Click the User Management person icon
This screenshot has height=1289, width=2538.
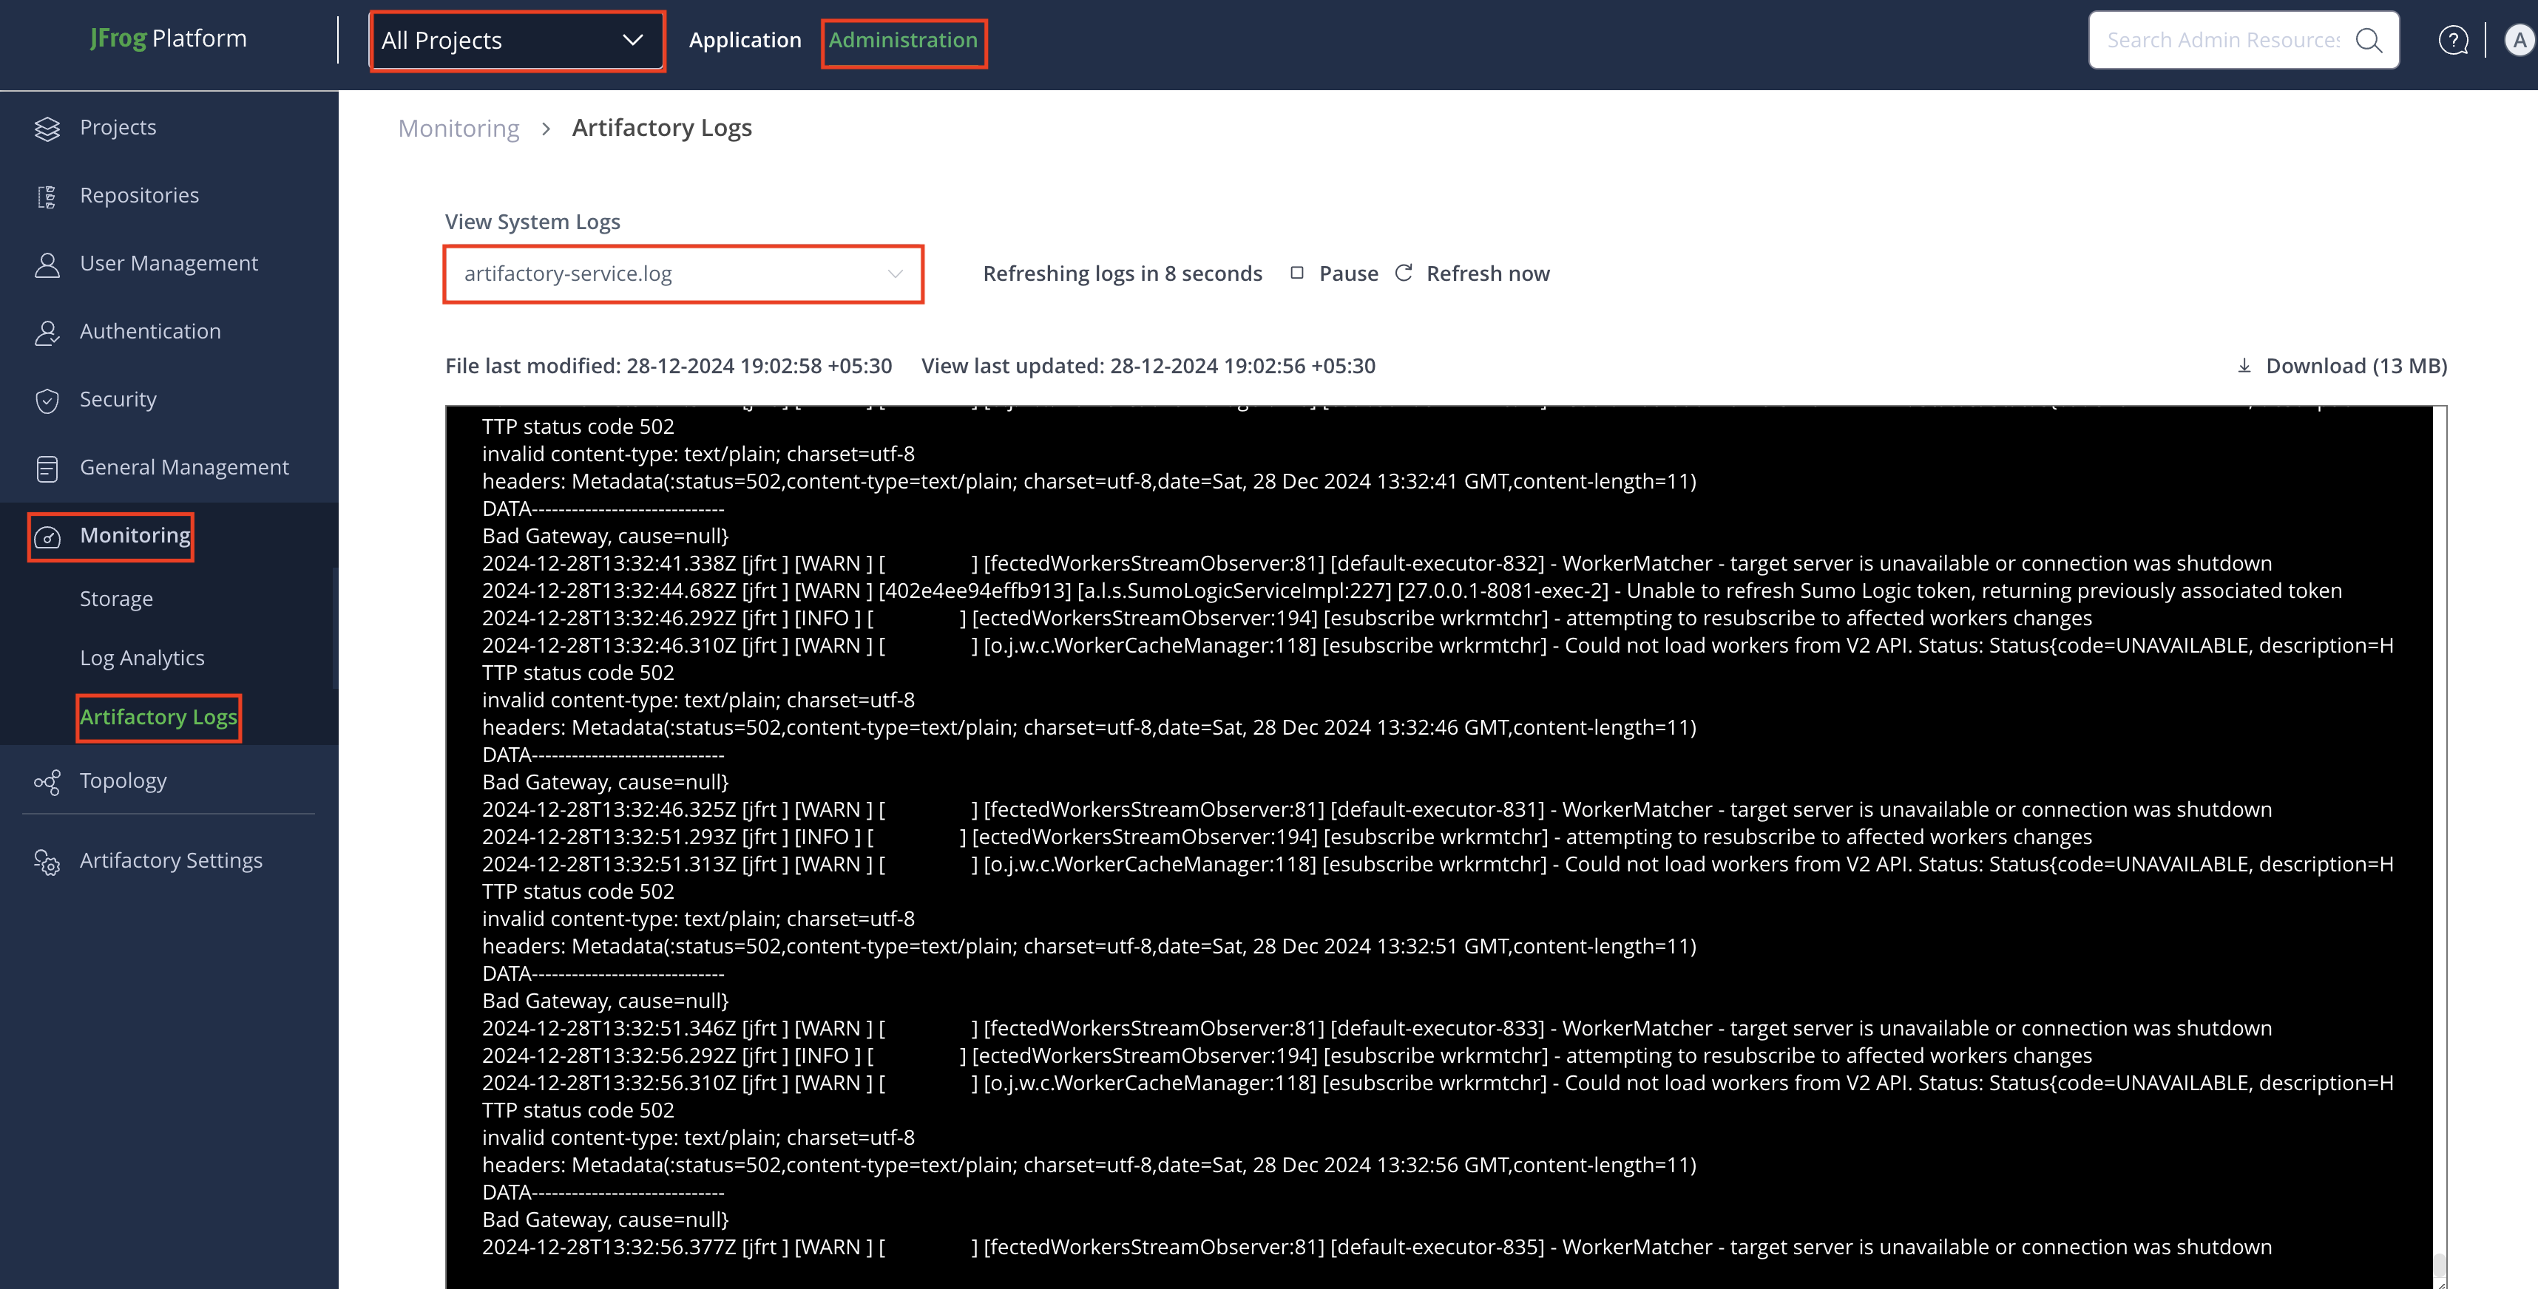tap(47, 265)
